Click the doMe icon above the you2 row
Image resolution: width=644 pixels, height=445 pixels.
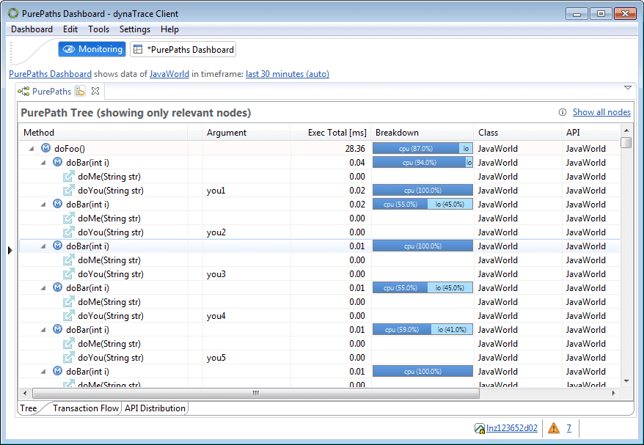point(69,218)
